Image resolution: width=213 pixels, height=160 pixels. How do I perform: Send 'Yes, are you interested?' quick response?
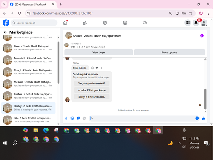[92, 84]
